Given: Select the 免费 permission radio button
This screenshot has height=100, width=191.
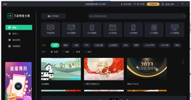Looking at the screenshot, I should click(x=63, y=52).
